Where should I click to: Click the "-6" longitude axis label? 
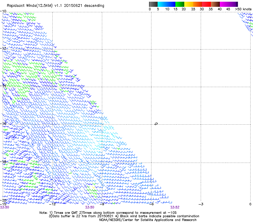click(x=151, y=204)
